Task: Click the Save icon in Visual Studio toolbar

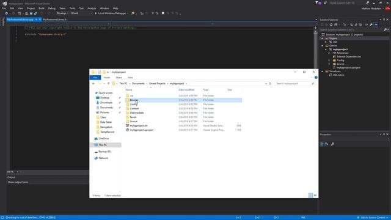Action: click(x=31, y=13)
